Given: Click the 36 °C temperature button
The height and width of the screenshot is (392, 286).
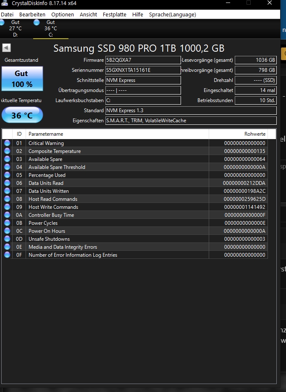Looking at the screenshot, I should pos(22,115).
